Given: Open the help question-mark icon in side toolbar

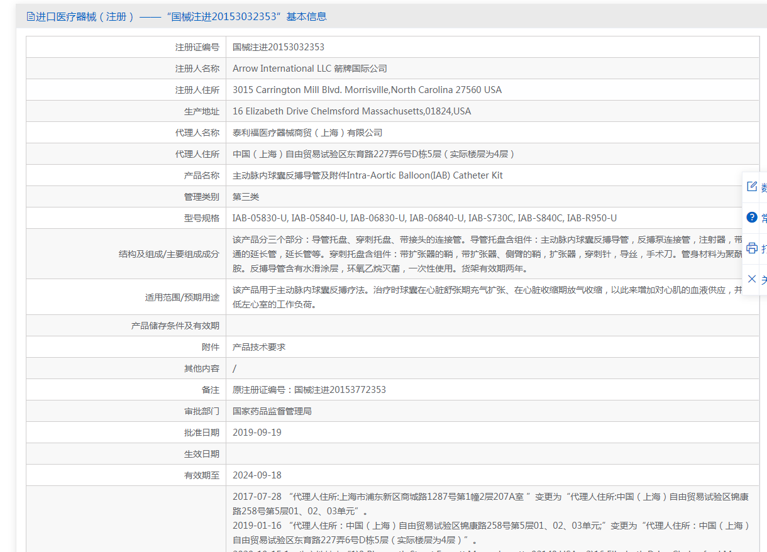Looking at the screenshot, I should [752, 218].
